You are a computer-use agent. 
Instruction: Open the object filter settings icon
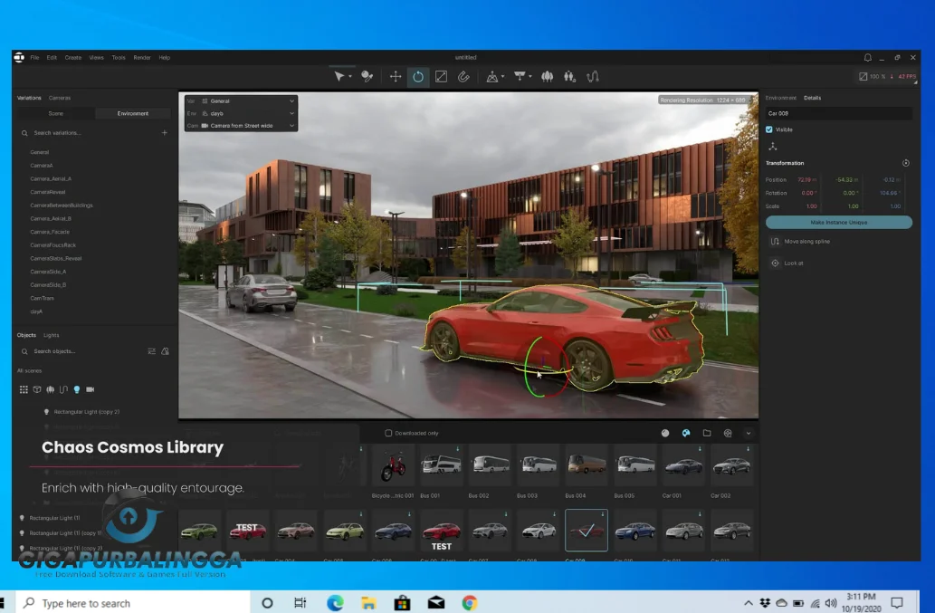click(151, 351)
